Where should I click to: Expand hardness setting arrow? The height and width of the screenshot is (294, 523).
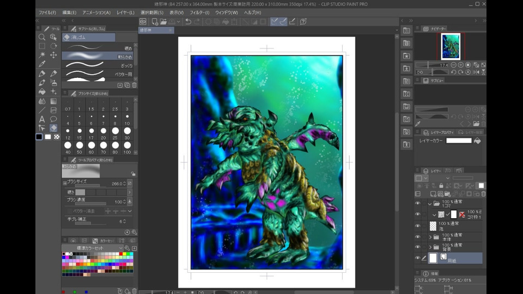[130, 192]
